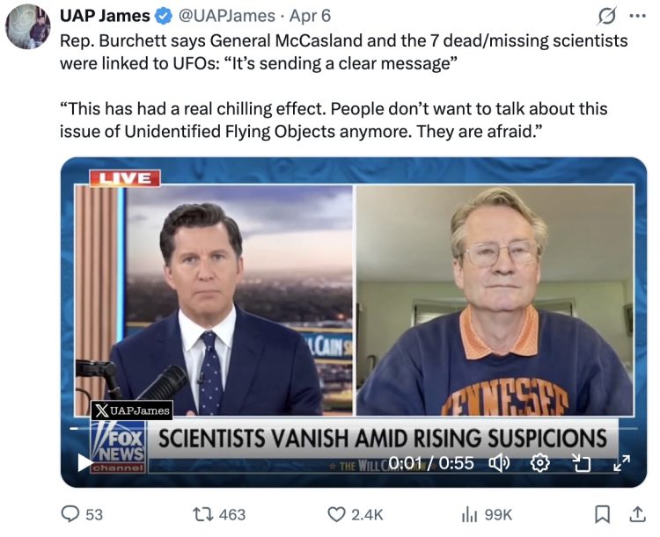Click the blue verified badge
Image resolution: width=660 pixels, height=537 pixels.
pyautogui.click(x=164, y=16)
